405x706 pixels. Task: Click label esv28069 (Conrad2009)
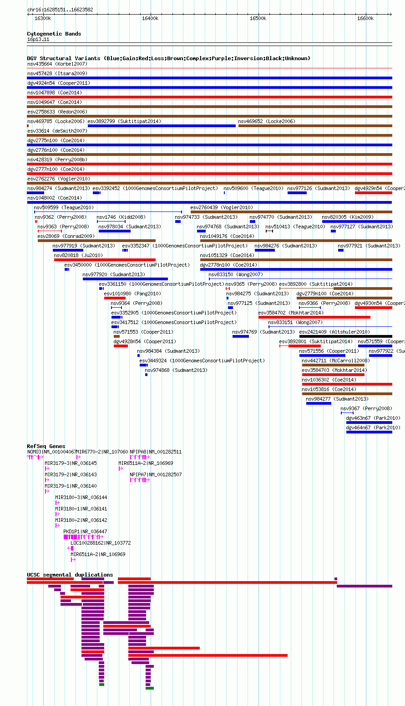coord(66,236)
